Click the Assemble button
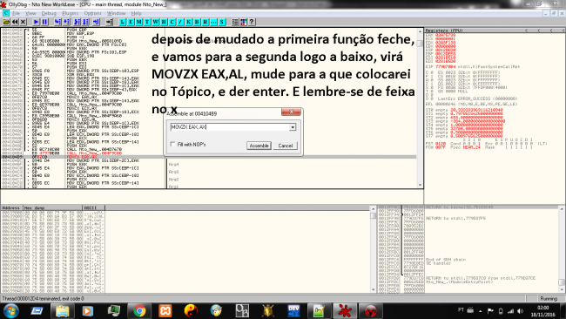The height and width of the screenshot is (319, 566). click(x=259, y=146)
